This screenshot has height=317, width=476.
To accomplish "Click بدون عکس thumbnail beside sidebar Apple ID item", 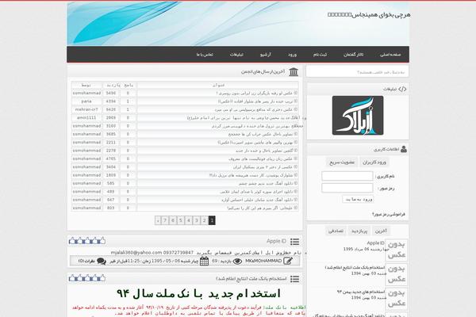I will [396, 250].
